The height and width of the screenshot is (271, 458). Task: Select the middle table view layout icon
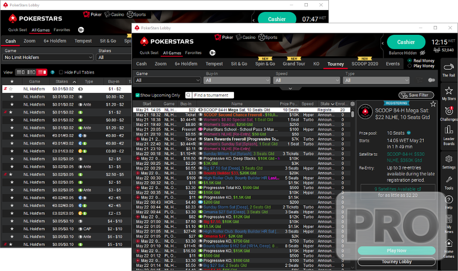(x=31, y=72)
